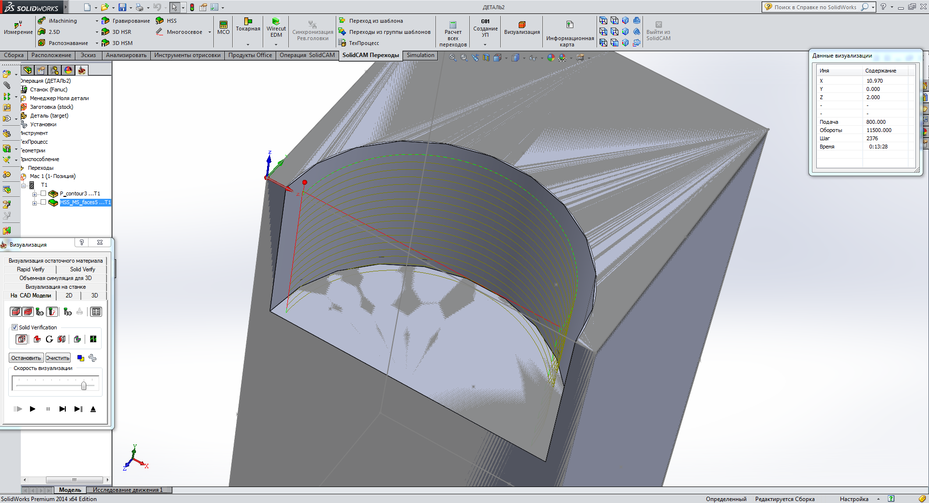Open the Токарная (turning) tool

(248, 25)
